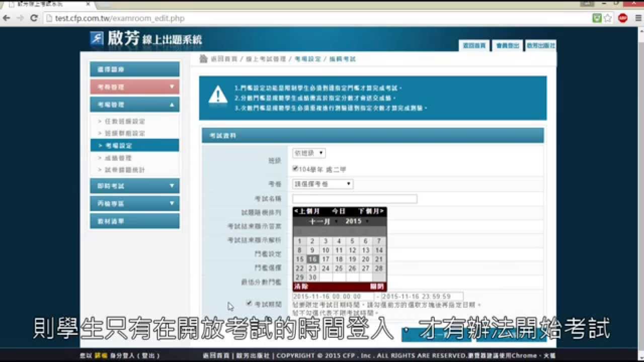
Task: Click the start datetime field 2015-11-16 00:00:00
Action: (333, 297)
